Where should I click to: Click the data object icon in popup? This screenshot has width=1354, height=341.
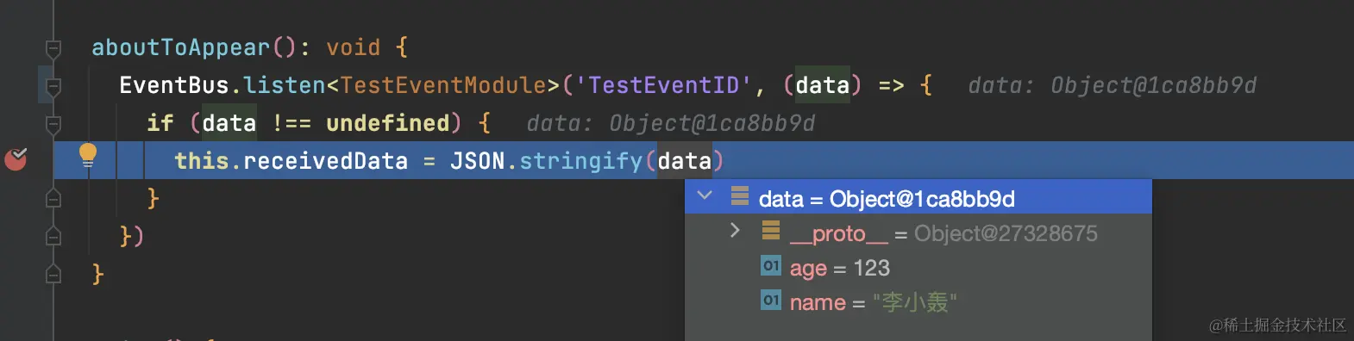point(740,196)
